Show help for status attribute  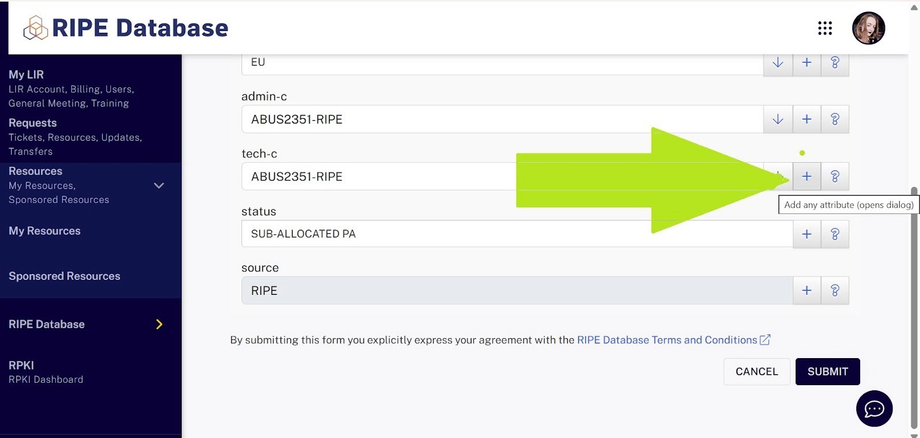coord(835,234)
